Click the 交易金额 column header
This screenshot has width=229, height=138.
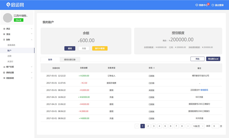click(84, 68)
